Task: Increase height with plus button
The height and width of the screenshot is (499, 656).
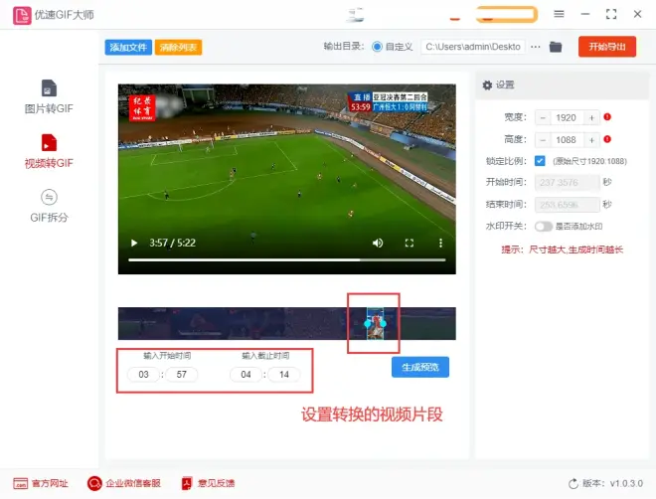Action: [591, 140]
